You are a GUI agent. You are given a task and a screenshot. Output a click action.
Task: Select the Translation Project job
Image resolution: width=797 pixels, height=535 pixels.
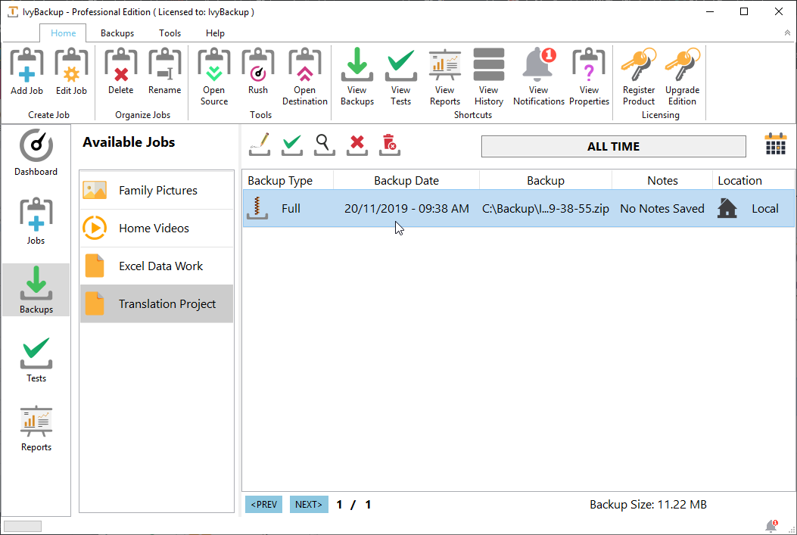157,304
